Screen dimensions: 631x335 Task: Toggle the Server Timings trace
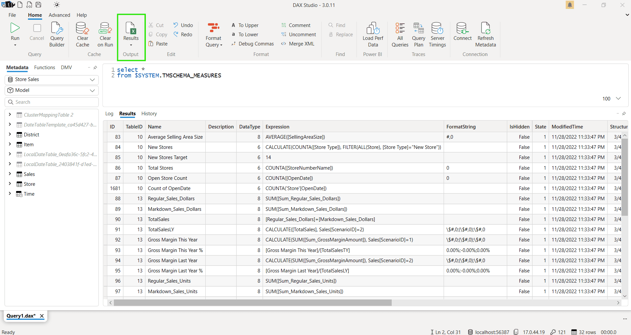point(437,35)
